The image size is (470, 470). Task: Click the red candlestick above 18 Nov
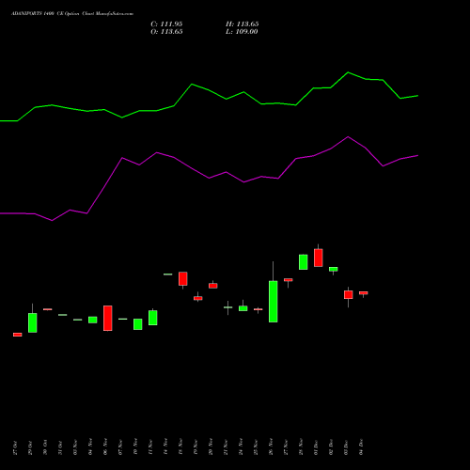tap(183, 279)
